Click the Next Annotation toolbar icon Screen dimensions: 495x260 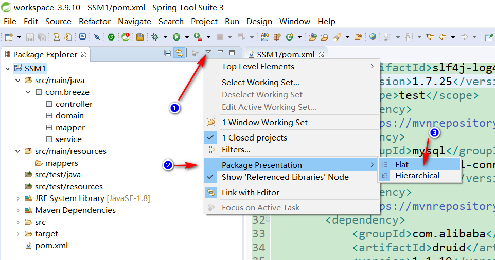tap(387, 37)
